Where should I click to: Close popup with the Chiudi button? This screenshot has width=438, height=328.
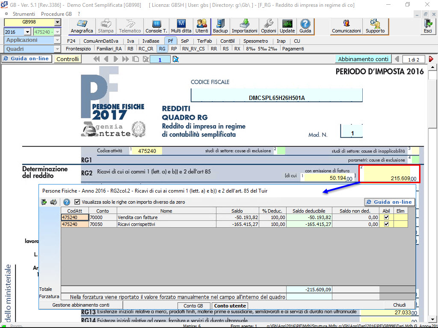(x=400, y=305)
